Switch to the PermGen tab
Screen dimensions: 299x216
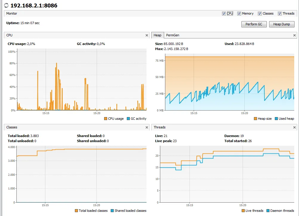[x=172, y=35]
